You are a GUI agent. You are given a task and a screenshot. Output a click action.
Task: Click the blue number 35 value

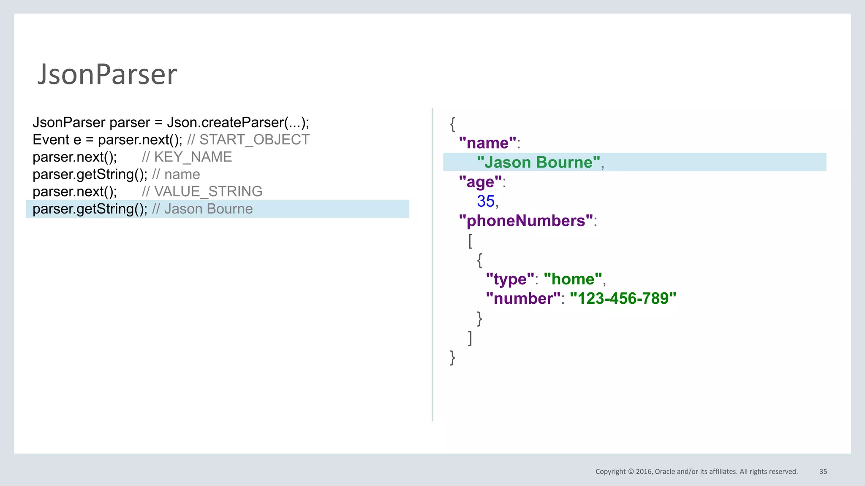tap(486, 201)
